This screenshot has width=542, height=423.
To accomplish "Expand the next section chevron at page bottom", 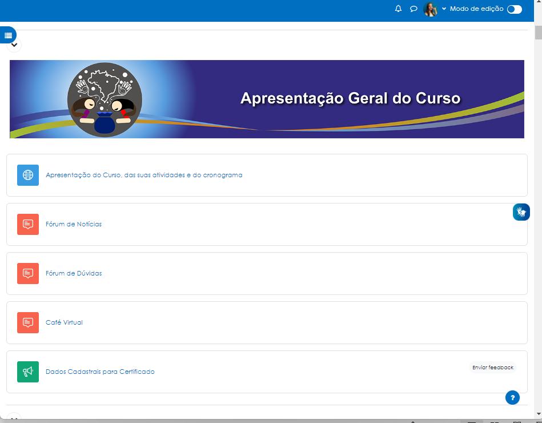I will (14, 418).
